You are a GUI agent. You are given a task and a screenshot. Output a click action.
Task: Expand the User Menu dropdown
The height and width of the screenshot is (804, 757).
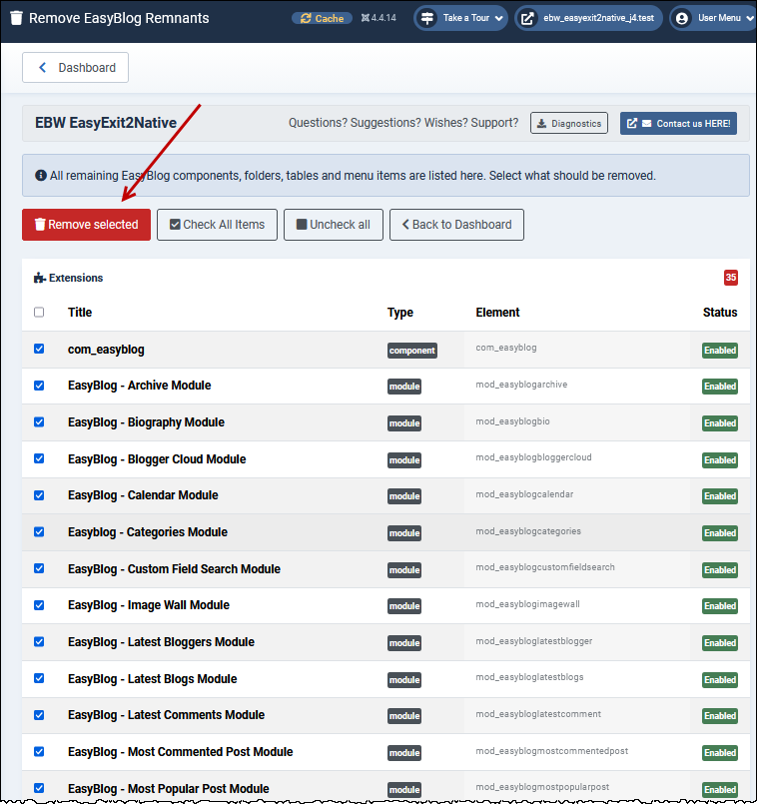(713, 18)
